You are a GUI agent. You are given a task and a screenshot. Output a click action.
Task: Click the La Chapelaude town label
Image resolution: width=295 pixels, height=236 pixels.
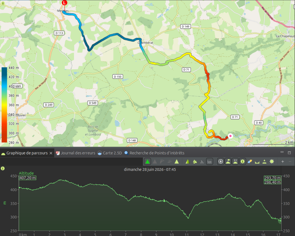[x=285, y=36]
